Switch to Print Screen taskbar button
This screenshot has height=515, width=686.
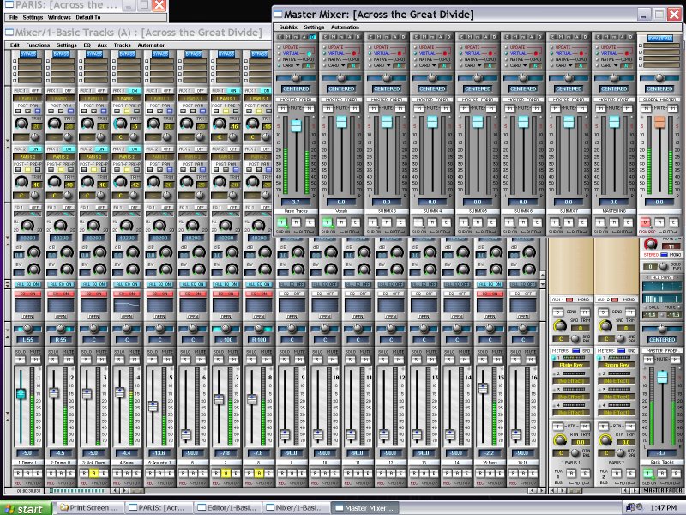click(x=90, y=508)
